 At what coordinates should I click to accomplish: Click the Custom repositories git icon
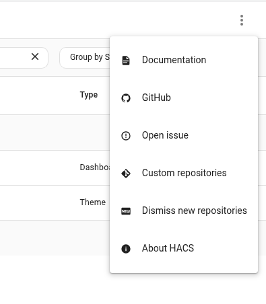click(126, 174)
